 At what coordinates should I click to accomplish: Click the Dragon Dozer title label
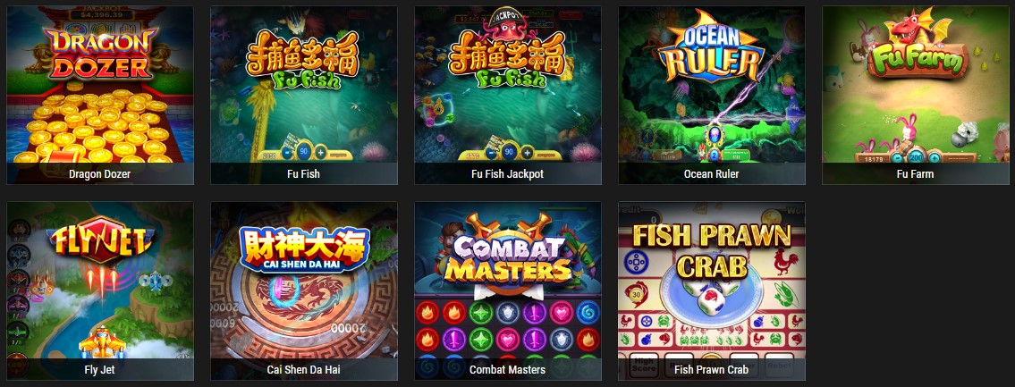99,174
